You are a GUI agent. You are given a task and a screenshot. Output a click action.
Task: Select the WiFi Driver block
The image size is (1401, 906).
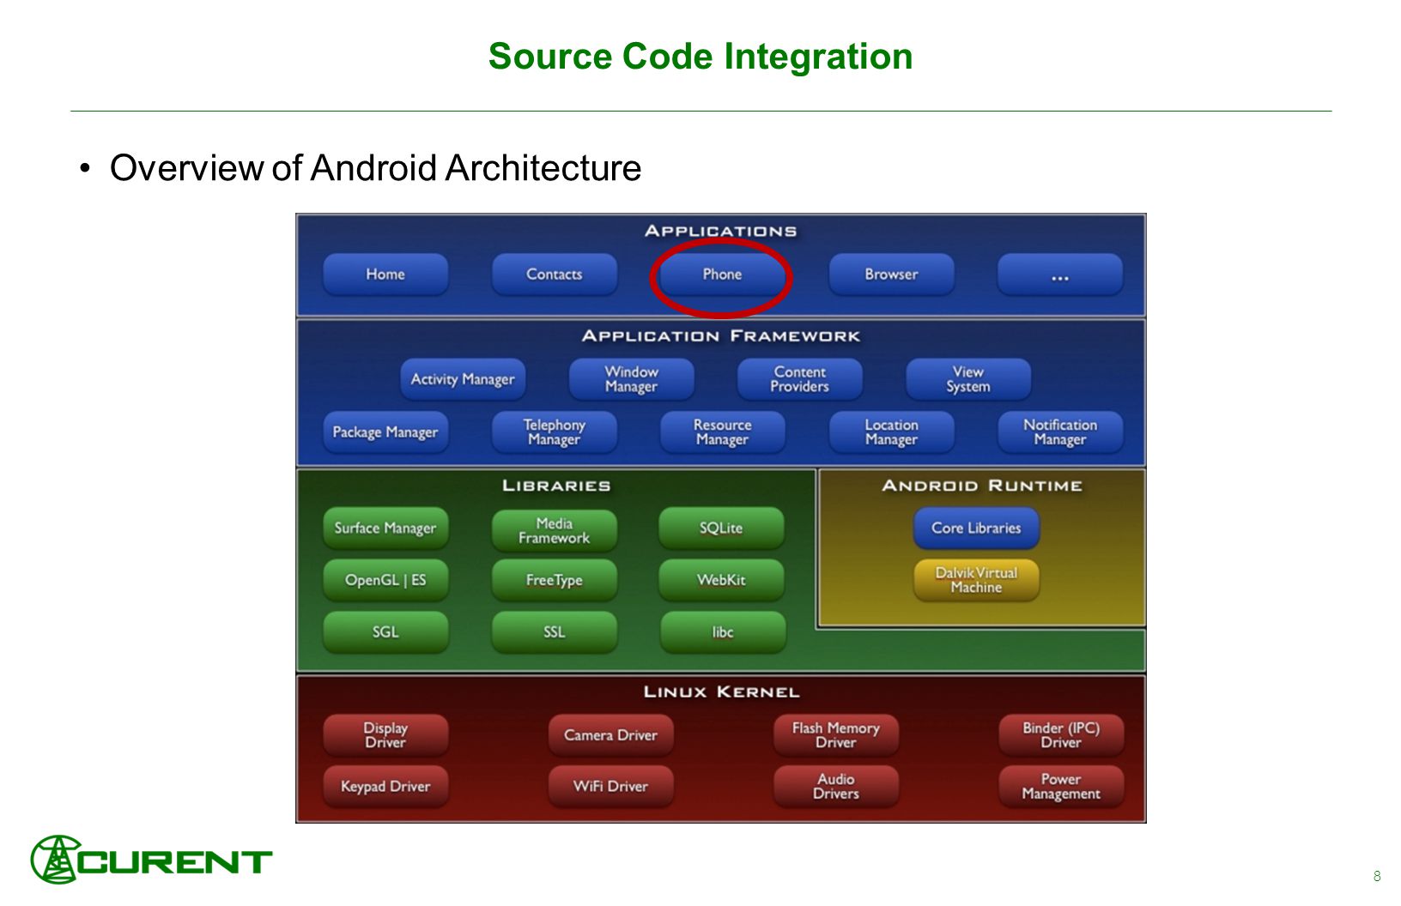click(610, 787)
